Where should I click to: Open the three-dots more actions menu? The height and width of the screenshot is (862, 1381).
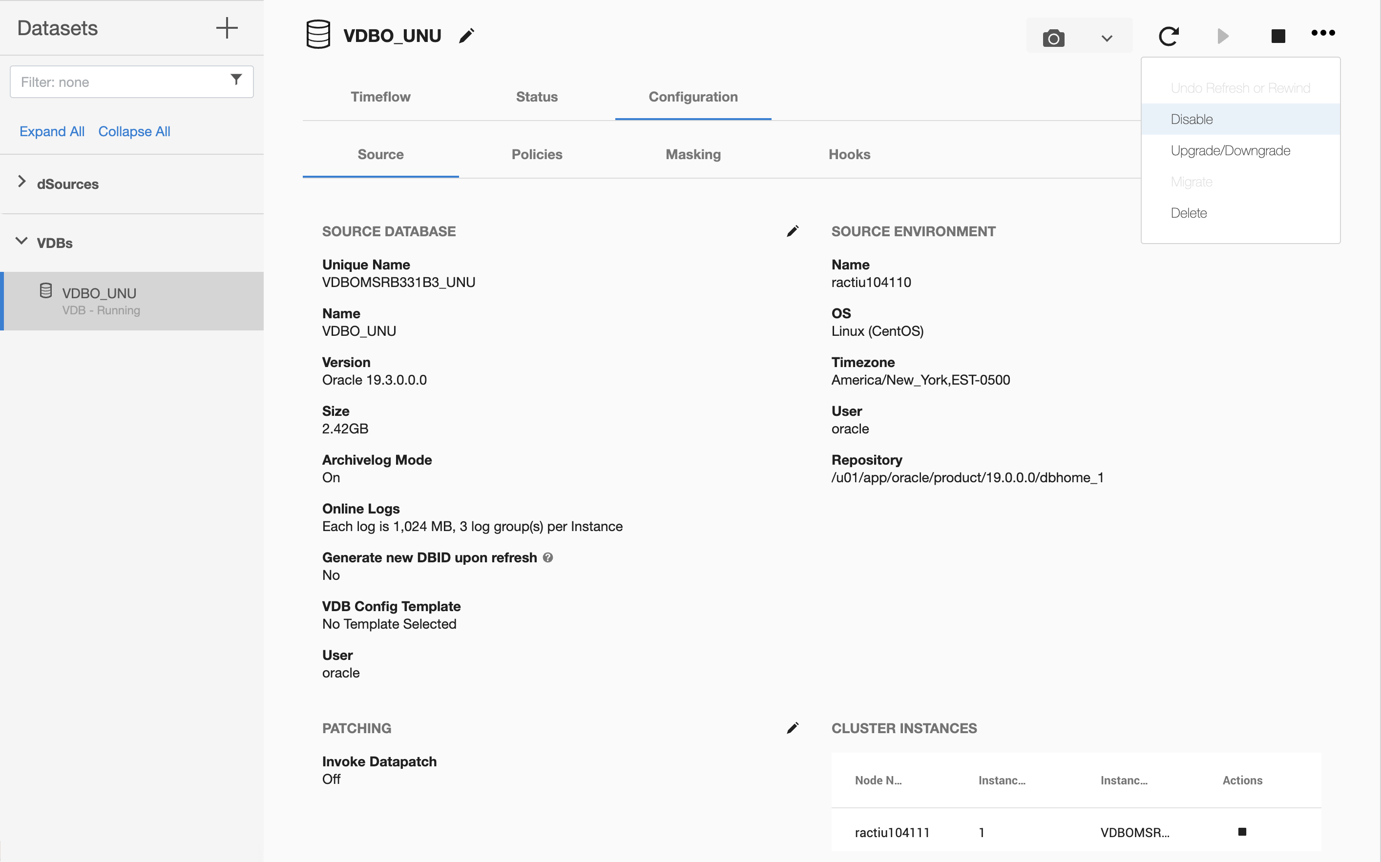tap(1323, 33)
